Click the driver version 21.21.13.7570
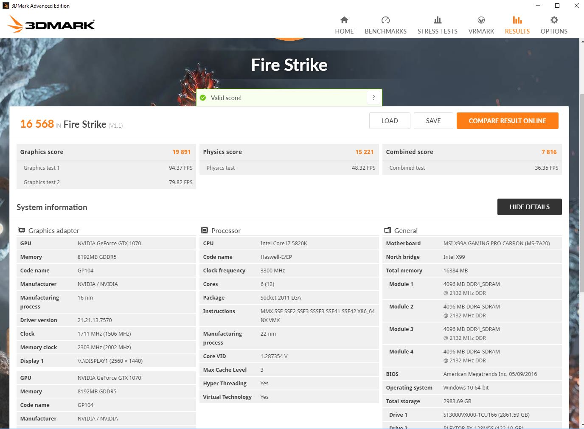 95,320
